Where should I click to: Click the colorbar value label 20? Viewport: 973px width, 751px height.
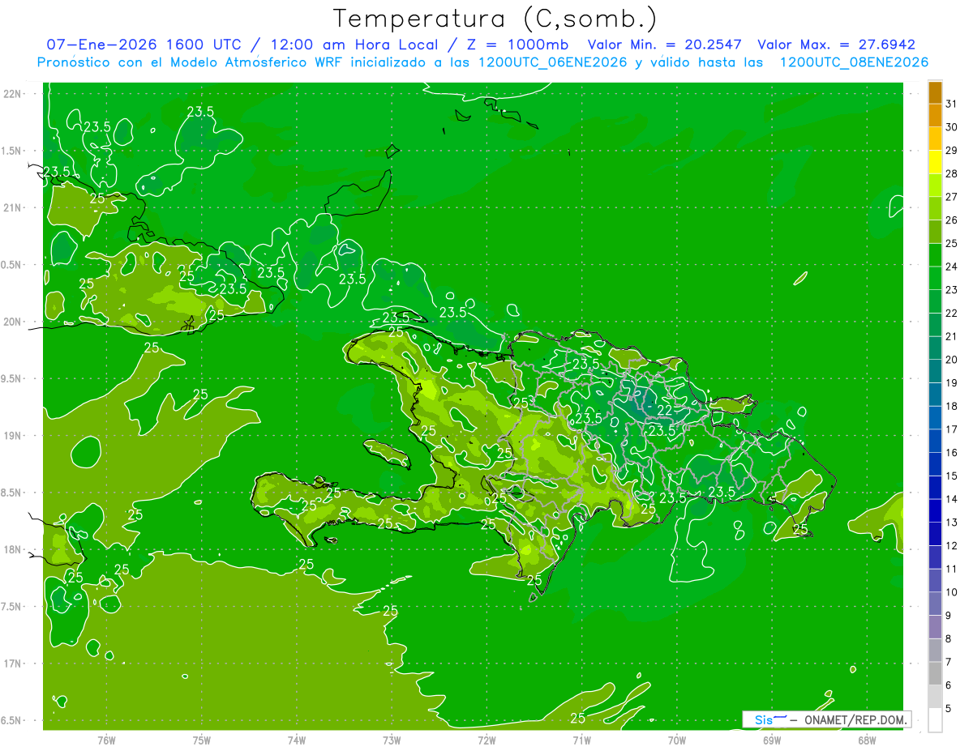click(x=952, y=360)
